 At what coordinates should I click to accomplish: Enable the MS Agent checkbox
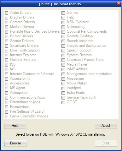pos(6,88)
